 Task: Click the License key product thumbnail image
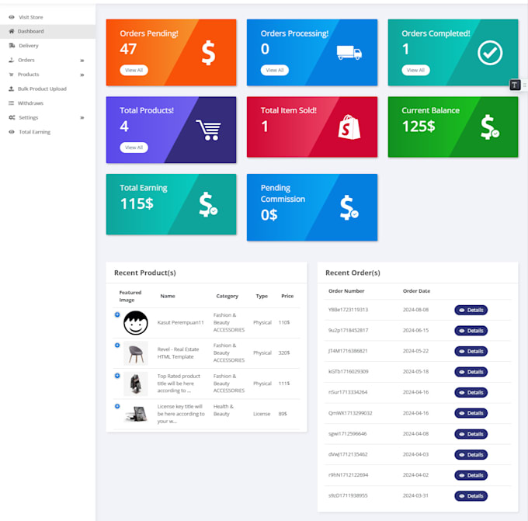click(136, 414)
